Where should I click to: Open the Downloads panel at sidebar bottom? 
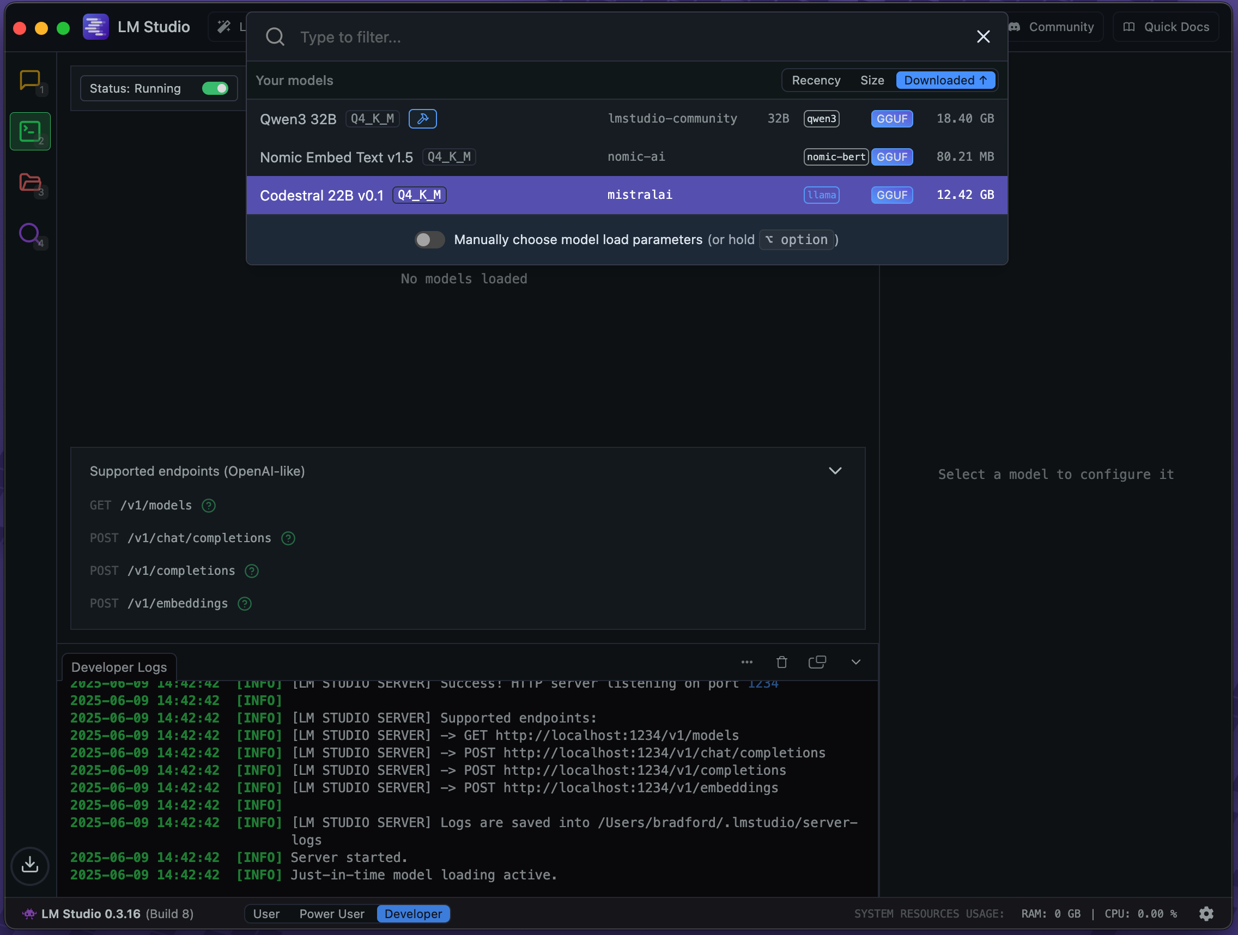30,865
